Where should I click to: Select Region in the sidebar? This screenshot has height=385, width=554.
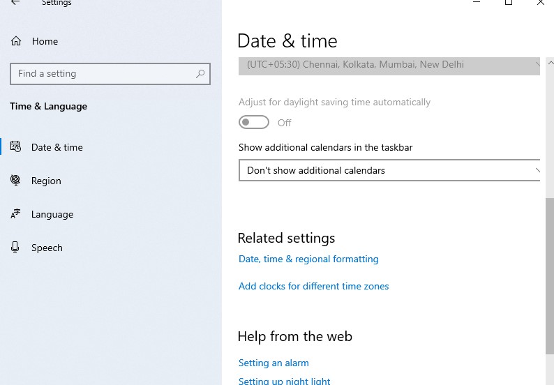pyautogui.click(x=46, y=181)
